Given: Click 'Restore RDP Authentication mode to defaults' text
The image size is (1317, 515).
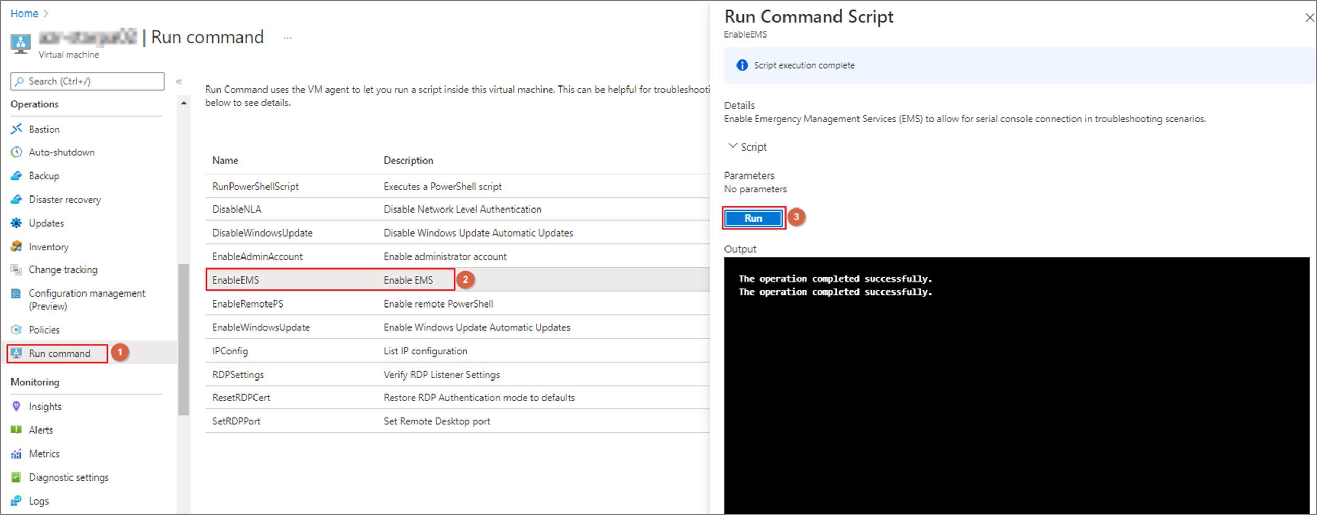Looking at the screenshot, I should [479, 397].
